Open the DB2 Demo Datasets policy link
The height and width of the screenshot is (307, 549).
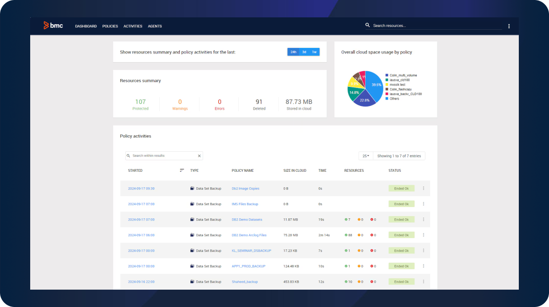tap(247, 219)
